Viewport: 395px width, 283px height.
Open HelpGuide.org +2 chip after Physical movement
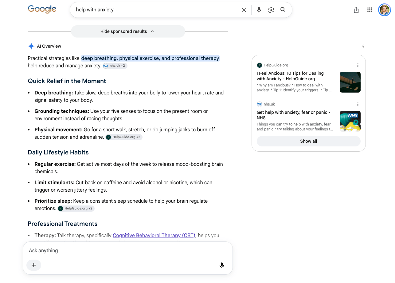(x=124, y=137)
